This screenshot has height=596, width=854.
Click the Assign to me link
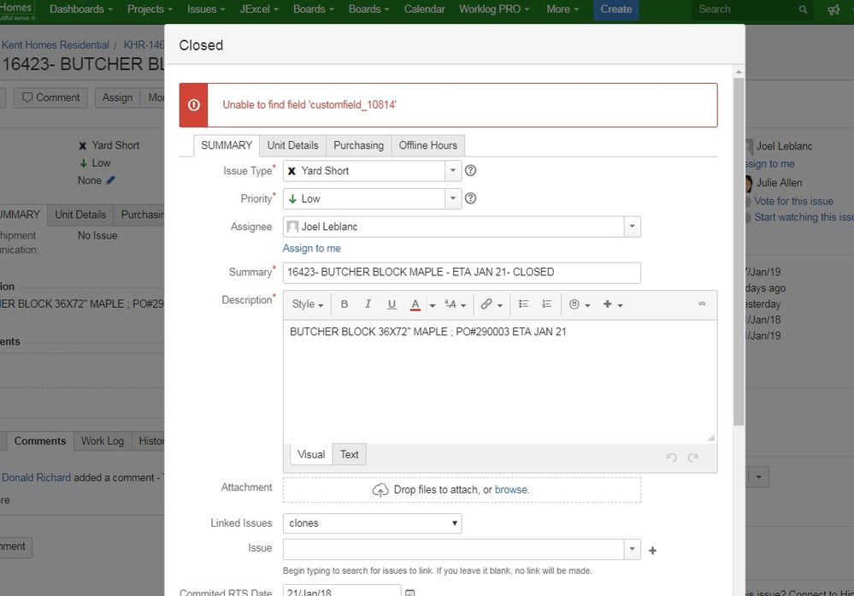pos(311,248)
